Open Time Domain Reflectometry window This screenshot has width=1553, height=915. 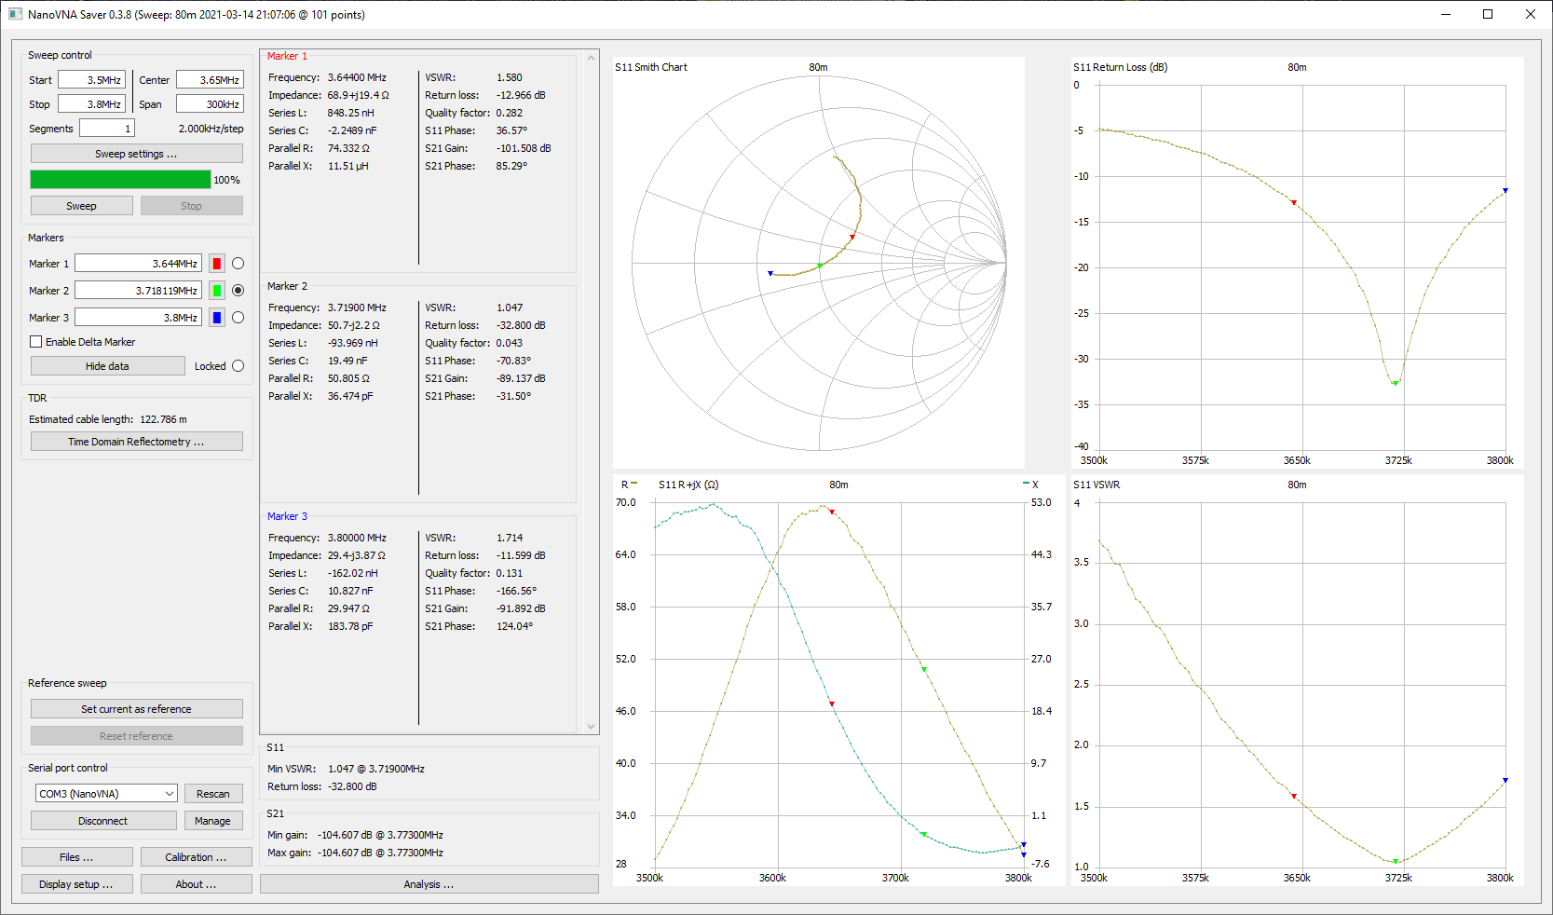[136, 442]
